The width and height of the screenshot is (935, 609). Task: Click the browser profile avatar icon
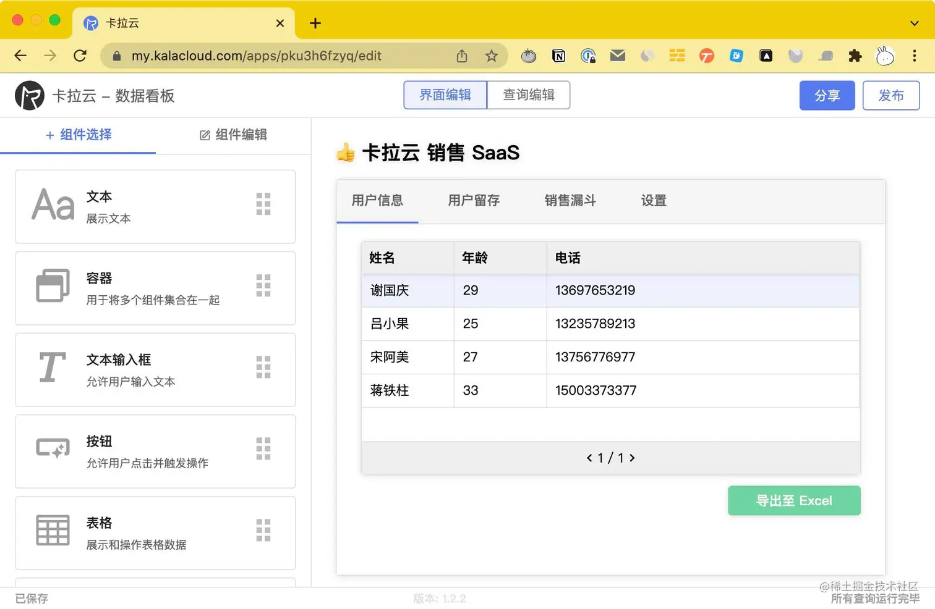click(x=885, y=56)
